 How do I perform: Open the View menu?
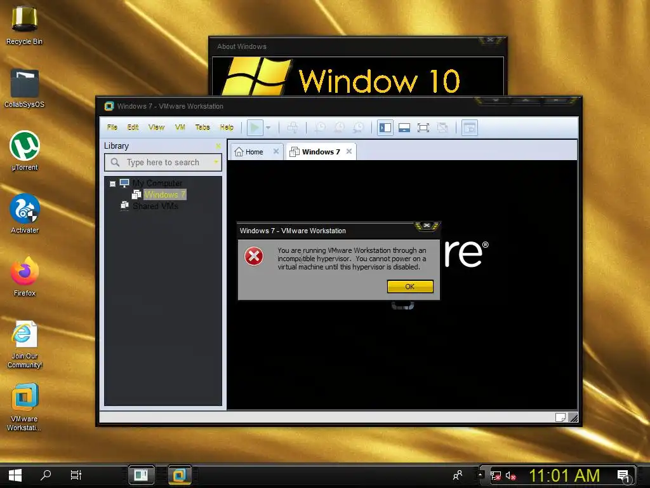tap(156, 127)
